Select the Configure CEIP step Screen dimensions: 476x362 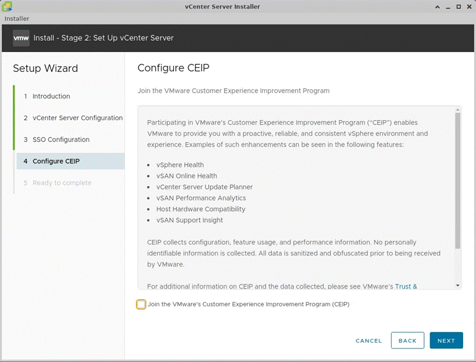pyautogui.click(x=70, y=161)
